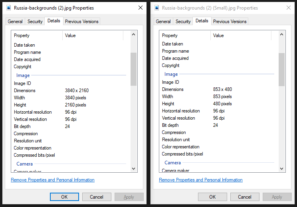Click Remove Properties link in right dialog
The width and height of the screenshot is (297, 207).
coord(201,180)
